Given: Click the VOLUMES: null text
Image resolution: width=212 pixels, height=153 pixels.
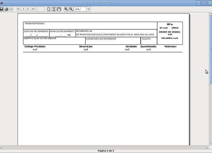Looking at the screenshot, I should coord(169,38).
